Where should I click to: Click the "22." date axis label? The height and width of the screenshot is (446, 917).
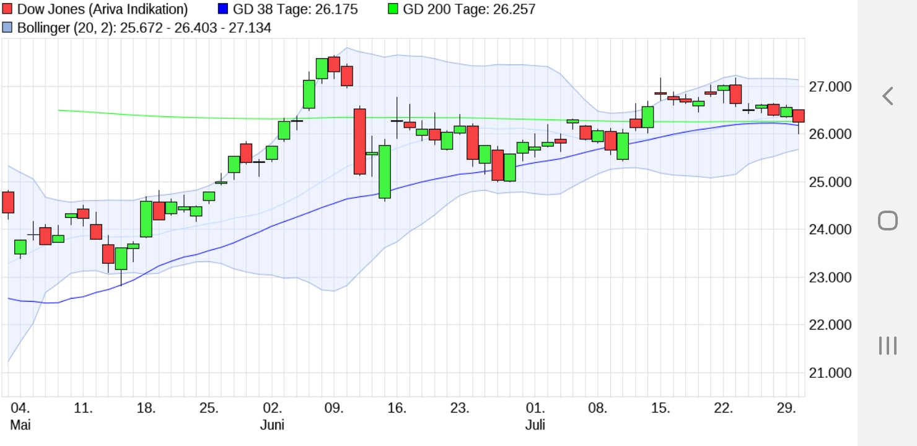point(723,408)
